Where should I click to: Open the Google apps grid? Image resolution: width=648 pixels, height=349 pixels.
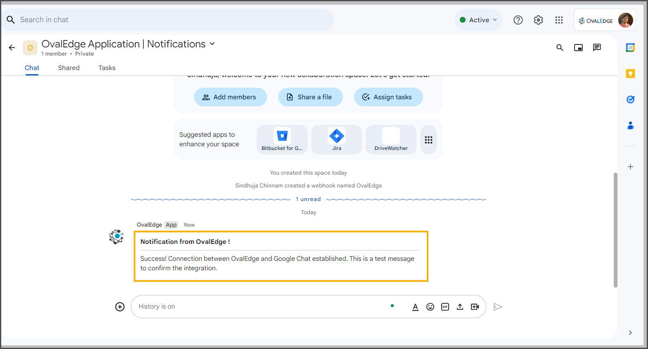point(559,20)
